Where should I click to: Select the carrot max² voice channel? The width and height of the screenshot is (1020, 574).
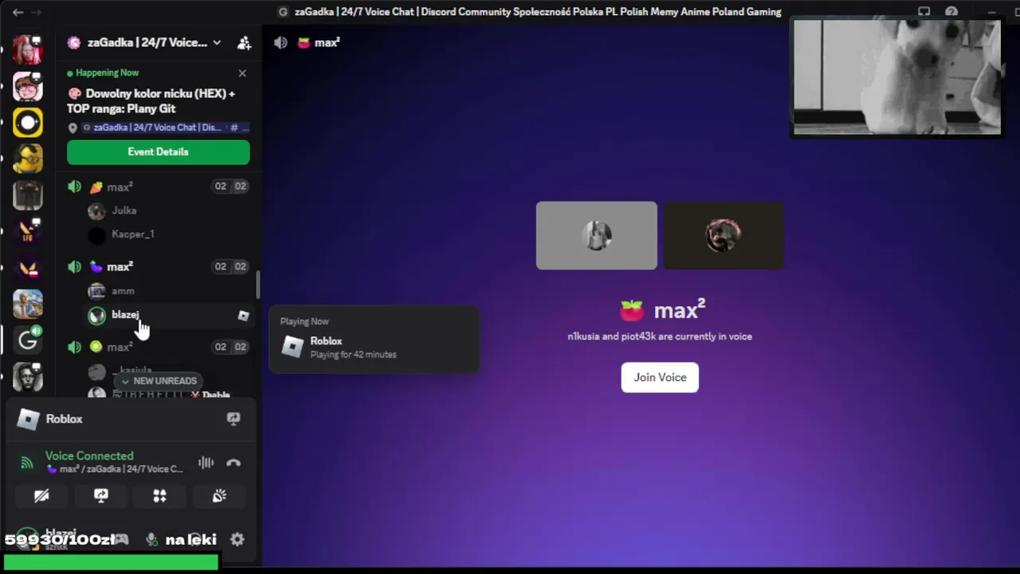158,187
